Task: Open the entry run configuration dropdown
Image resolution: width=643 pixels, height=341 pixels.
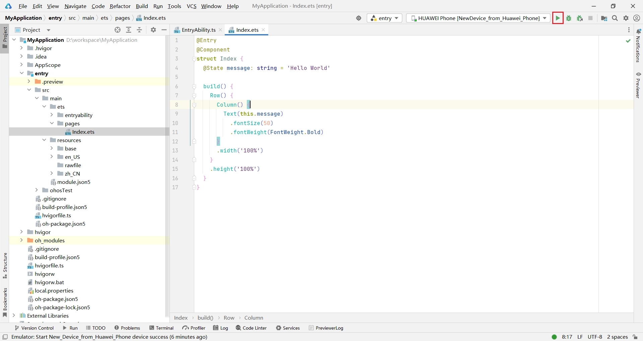Action: coord(384,18)
